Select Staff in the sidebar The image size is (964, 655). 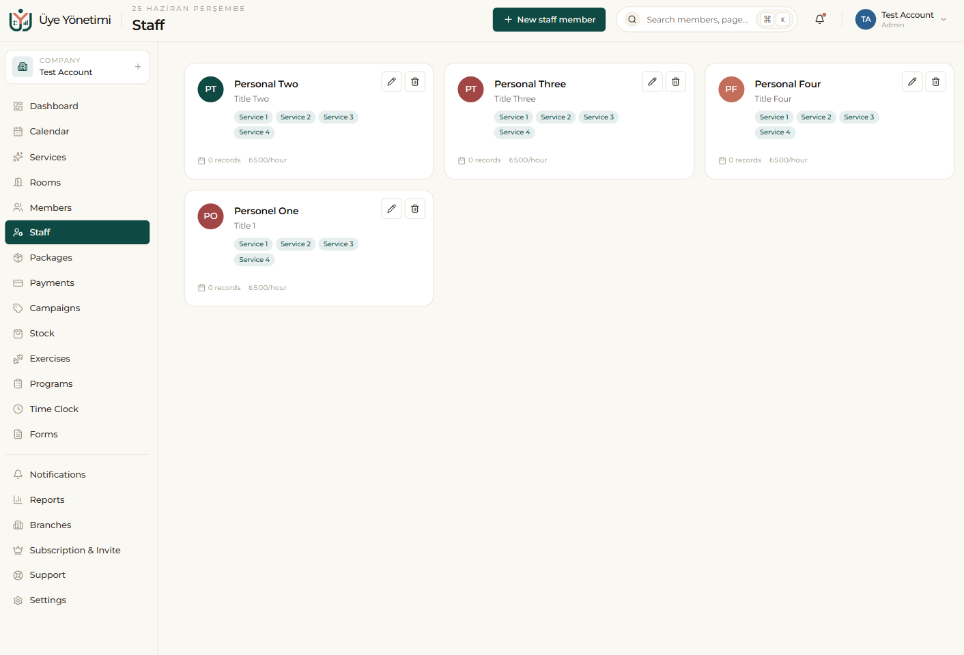click(77, 233)
